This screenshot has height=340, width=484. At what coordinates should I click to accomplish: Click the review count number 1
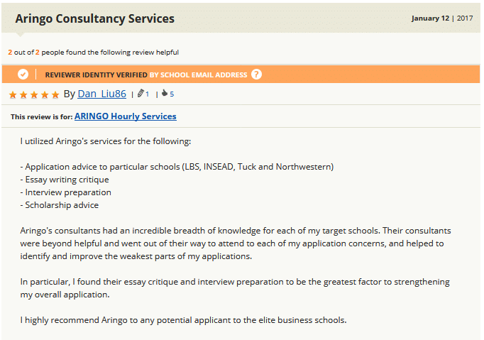[147, 94]
